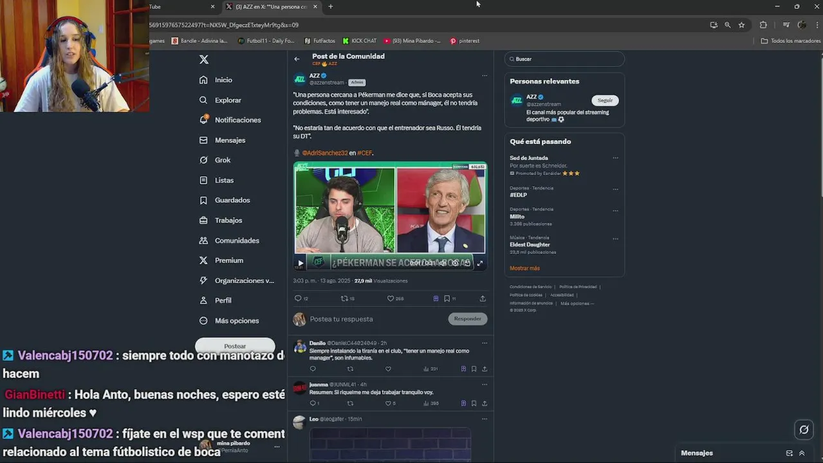
Task: Open the #EDLP trend
Action: 519,195
